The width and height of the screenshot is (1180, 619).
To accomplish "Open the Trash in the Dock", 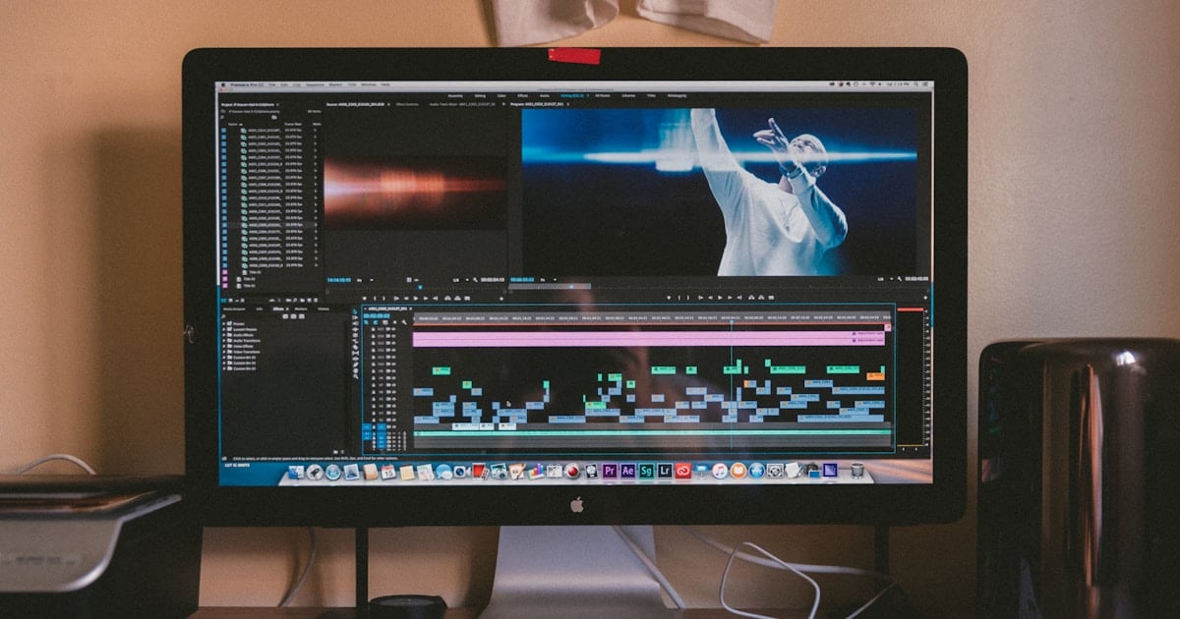I will (856, 470).
